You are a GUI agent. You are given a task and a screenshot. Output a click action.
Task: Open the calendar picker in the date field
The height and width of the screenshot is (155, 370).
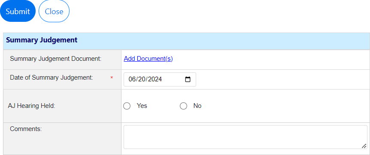[x=188, y=79]
